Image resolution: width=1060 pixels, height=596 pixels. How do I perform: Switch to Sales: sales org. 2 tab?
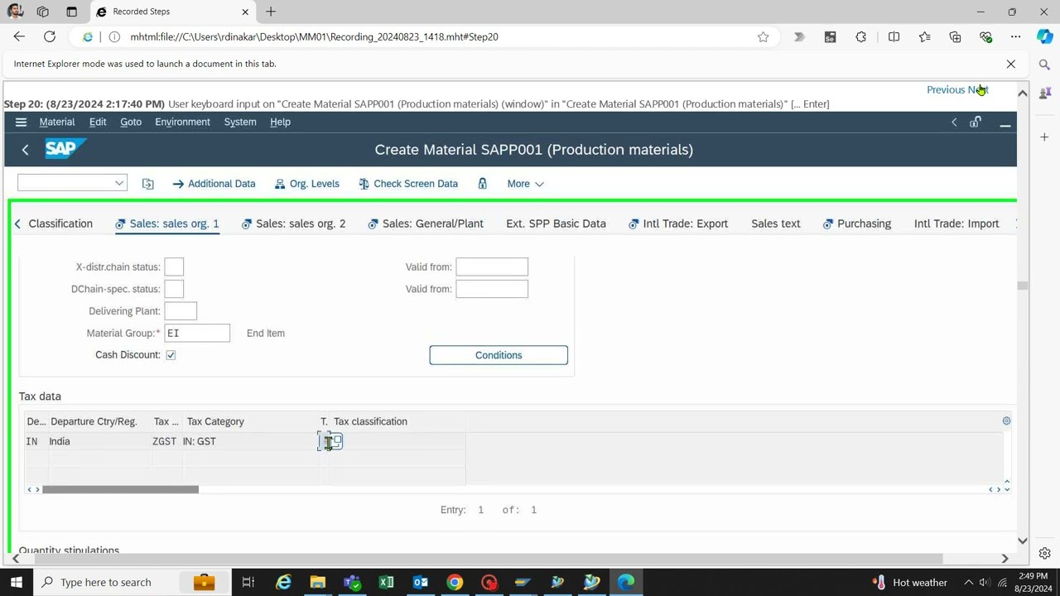click(293, 223)
